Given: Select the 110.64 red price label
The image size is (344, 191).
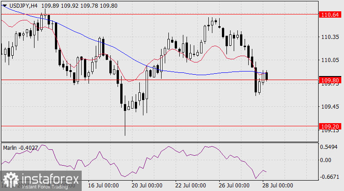Looking at the screenshot, I should point(329,14).
